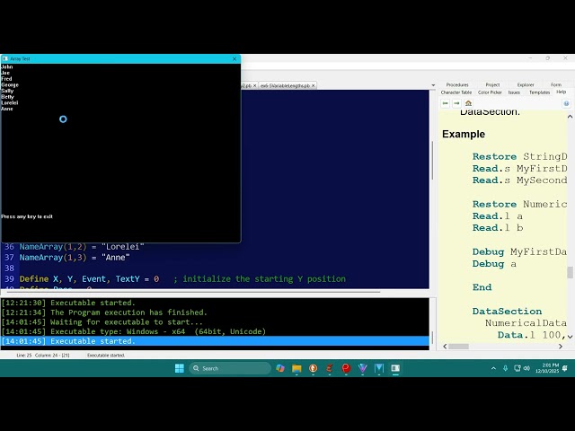Viewport: 575px width, 431px height.
Task: Switch to the Issues tab
Action: coord(514,92)
